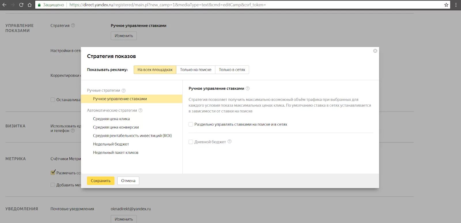Choose Средняя цена клика strategy
This screenshot has width=461, height=223.
(111, 119)
